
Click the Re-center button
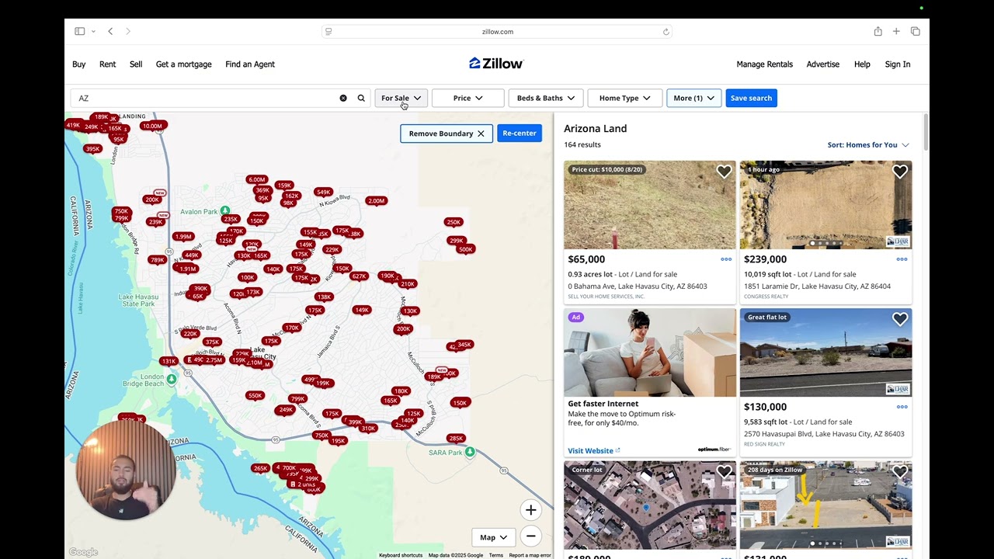(520, 134)
